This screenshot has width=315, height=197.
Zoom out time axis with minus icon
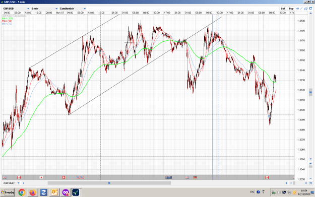291,183
